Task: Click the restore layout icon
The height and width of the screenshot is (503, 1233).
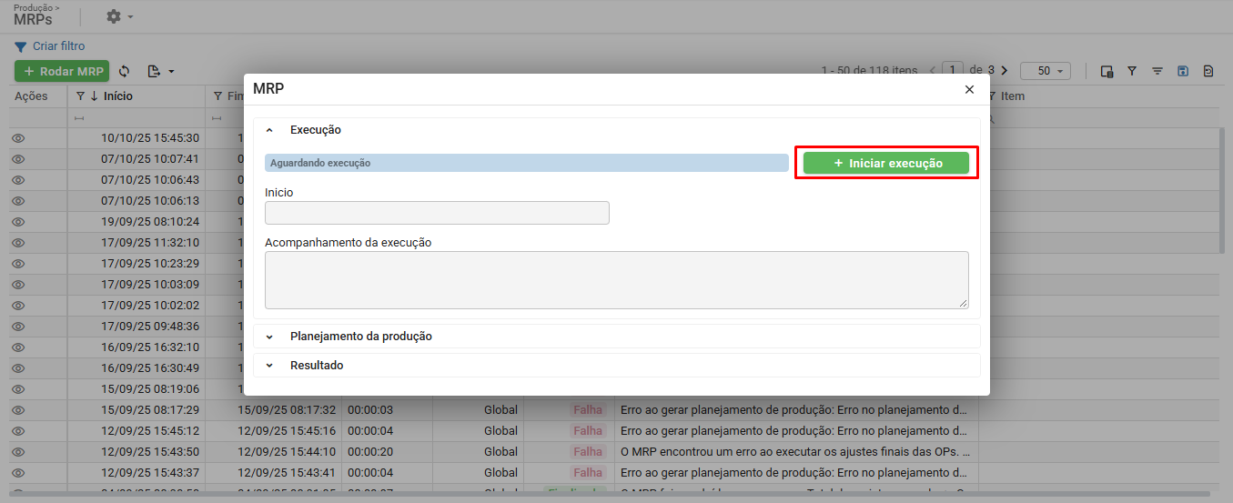Action: click(x=1208, y=71)
